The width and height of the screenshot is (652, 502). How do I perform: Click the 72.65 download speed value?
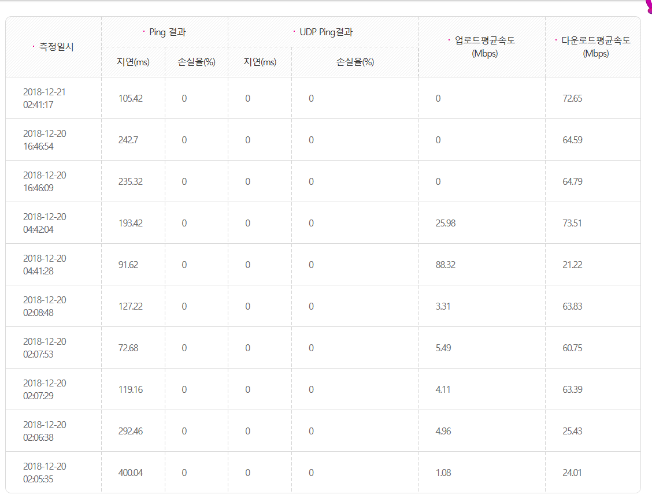pyautogui.click(x=572, y=98)
